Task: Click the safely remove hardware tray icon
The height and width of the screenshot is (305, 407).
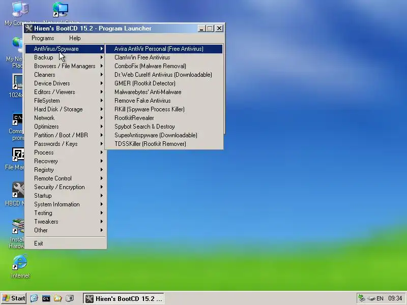Action: (371, 298)
